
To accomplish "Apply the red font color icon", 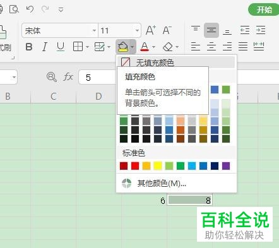I will tap(145, 47).
